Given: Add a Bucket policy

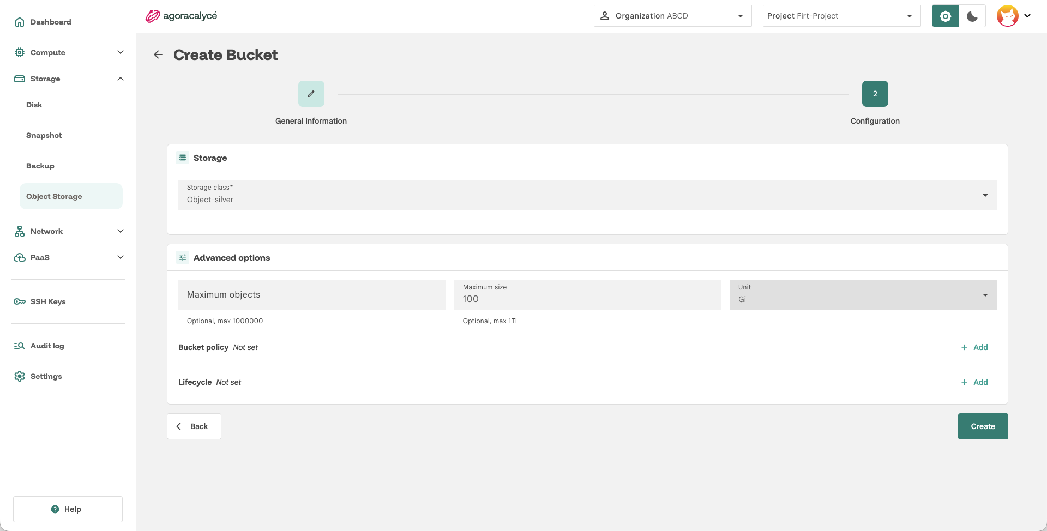Looking at the screenshot, I should click(974, 347).
